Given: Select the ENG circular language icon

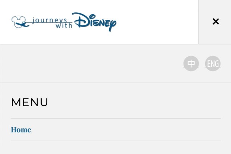Looking at the screenshot, I should click(x=213, y=64).
